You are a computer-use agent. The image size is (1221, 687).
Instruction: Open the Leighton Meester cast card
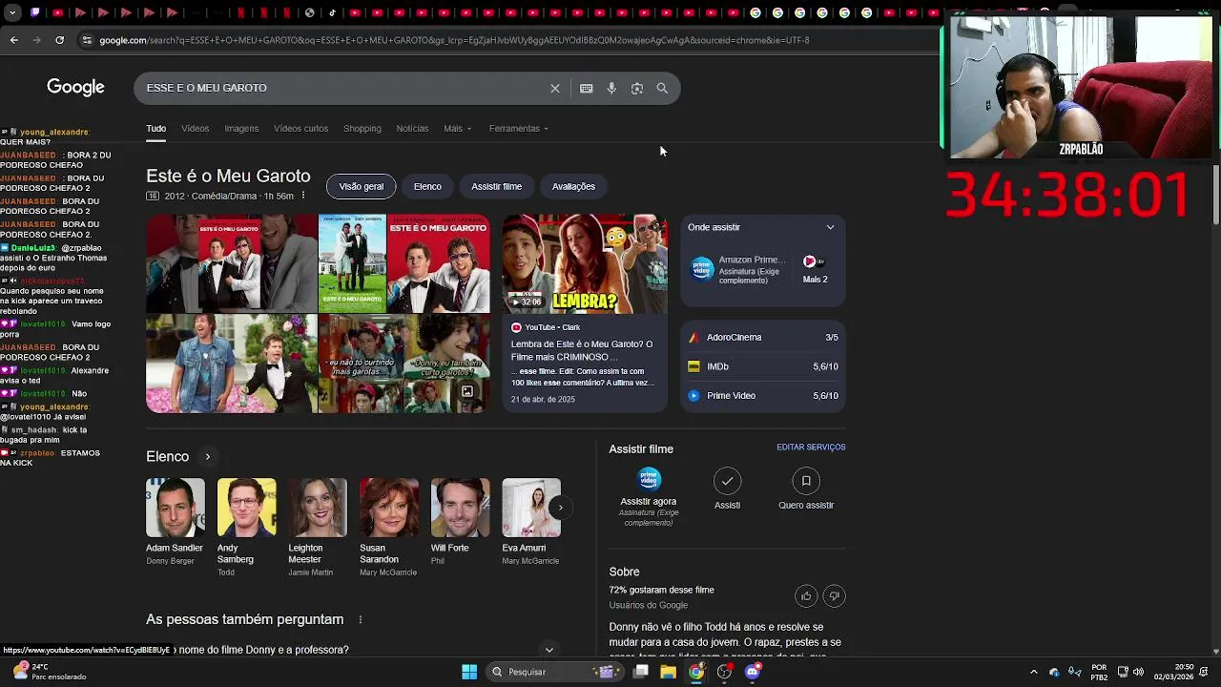click(317, 527)
